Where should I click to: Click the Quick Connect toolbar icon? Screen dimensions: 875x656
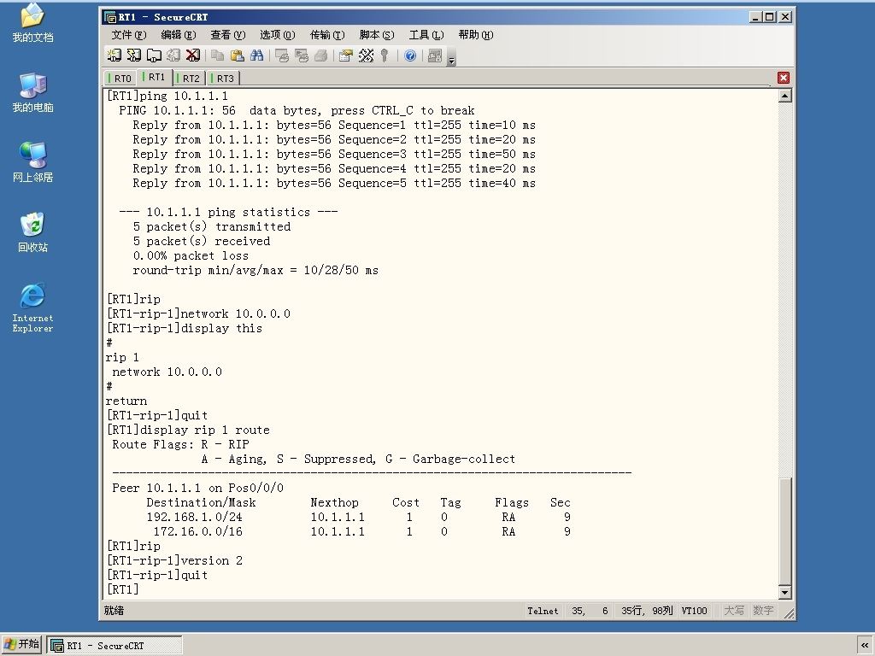pos(134,56)
